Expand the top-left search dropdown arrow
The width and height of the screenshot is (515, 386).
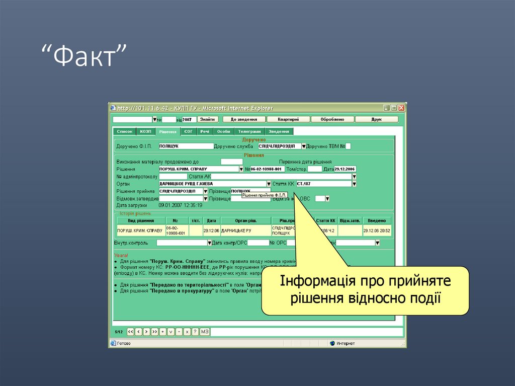point(155,119)
